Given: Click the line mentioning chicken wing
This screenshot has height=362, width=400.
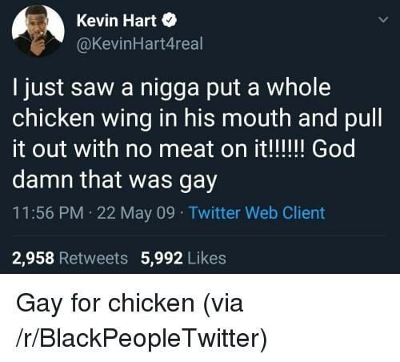Looking at the screenshot, I should (198, 119).
